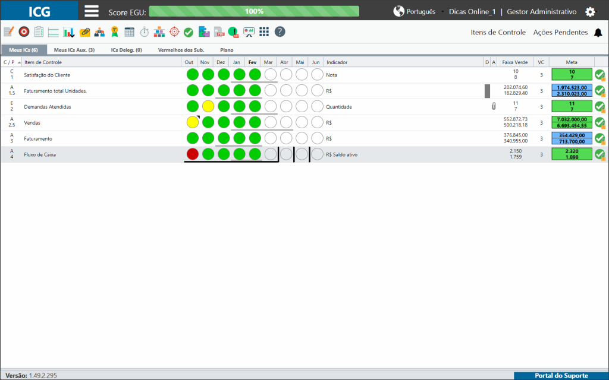Screen dimensions: 609x380
Task: Open the bar chart icon in toolbar
Action: (x=69, y=32)
